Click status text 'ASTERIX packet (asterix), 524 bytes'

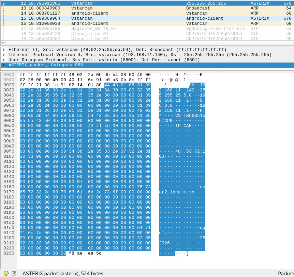click(63, 274)
